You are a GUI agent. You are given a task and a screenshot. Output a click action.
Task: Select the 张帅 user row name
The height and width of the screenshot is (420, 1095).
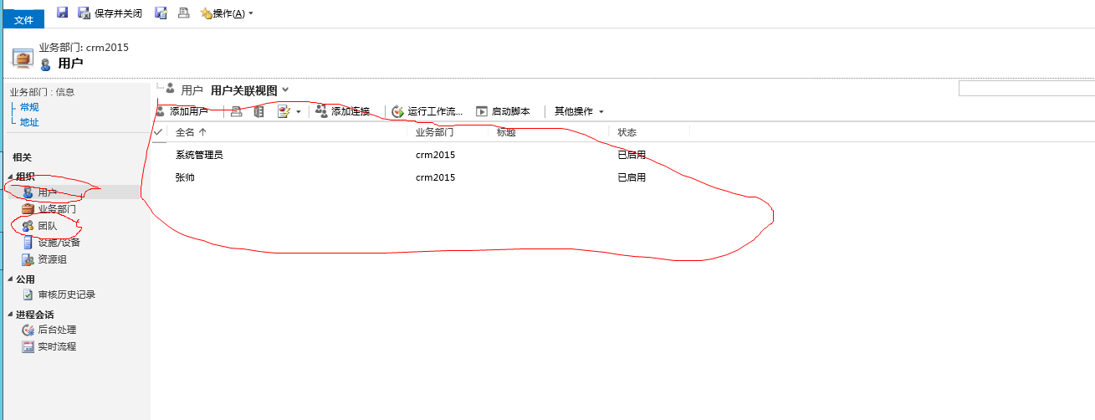185,177
